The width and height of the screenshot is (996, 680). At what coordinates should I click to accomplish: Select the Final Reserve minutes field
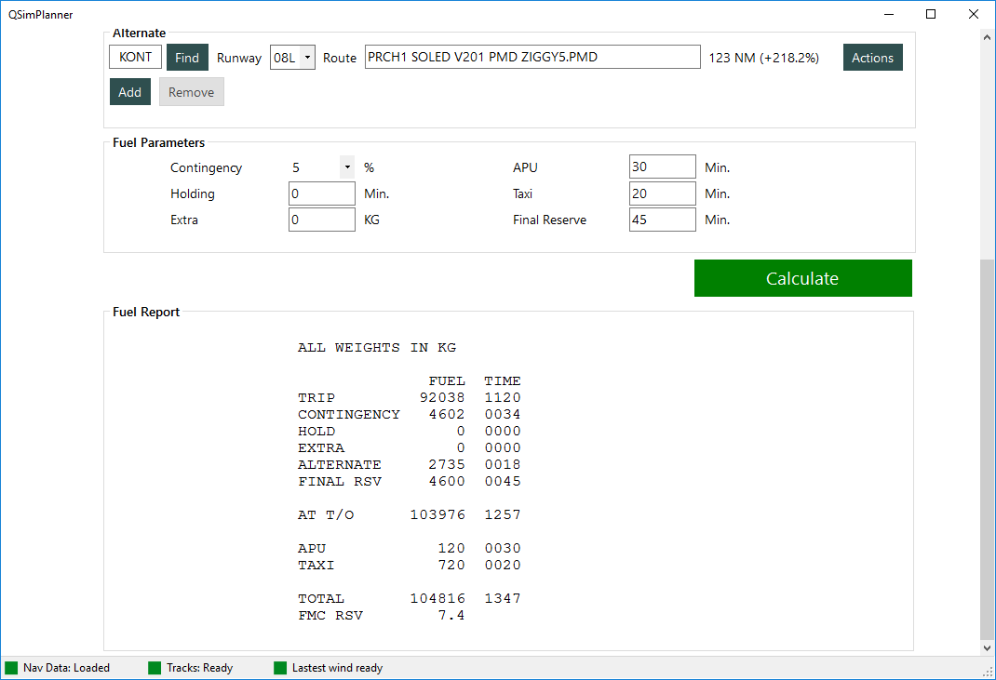coord(662,220)
